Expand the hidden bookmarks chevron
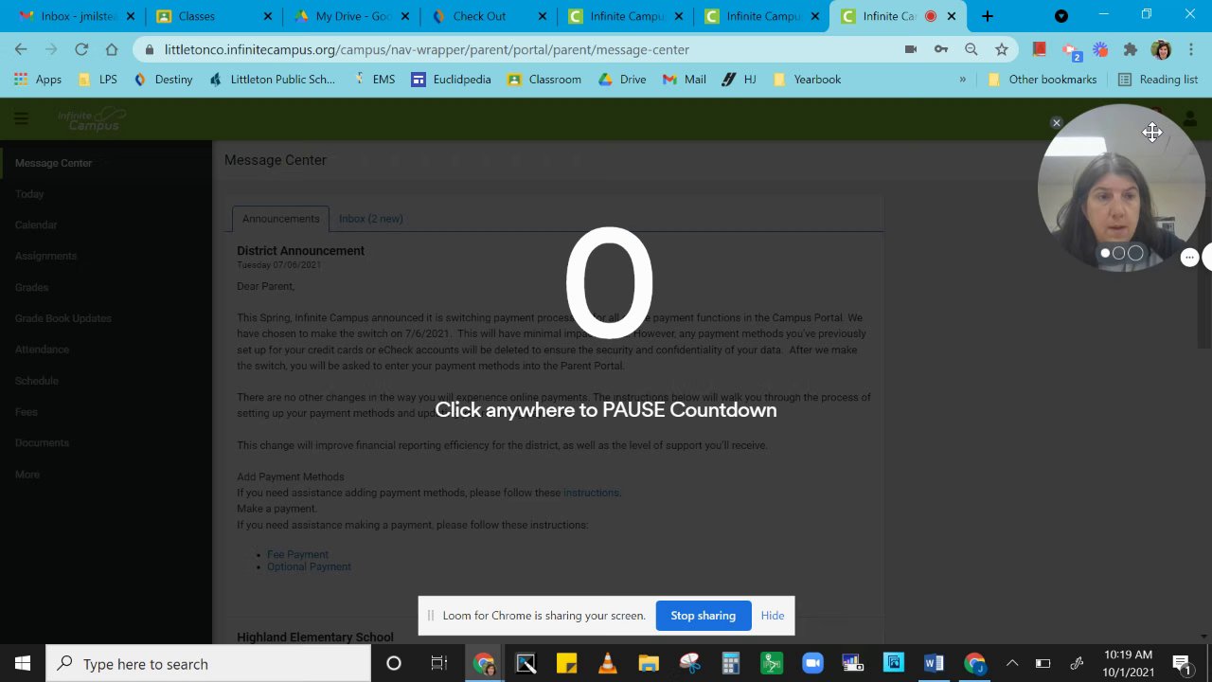Viewport: 1212px width, 682px height. pos(962,80)
